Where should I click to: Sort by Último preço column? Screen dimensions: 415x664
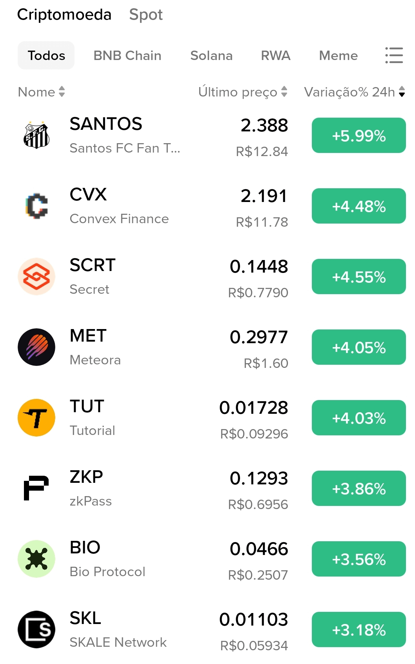click(x=242, y=92)
